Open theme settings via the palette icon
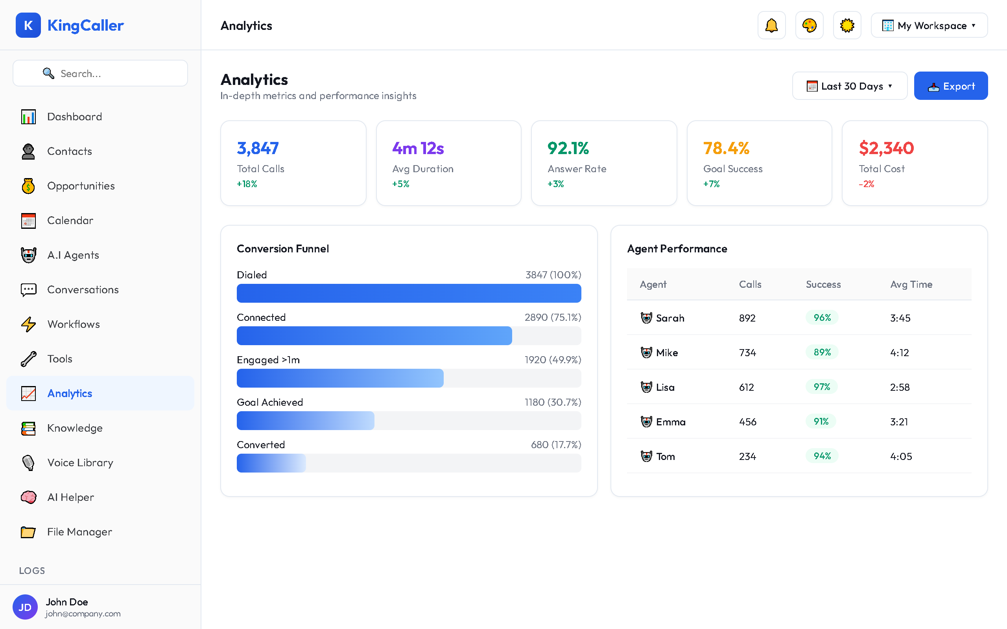Screen dimensions: 1007x629 [809, 25]
